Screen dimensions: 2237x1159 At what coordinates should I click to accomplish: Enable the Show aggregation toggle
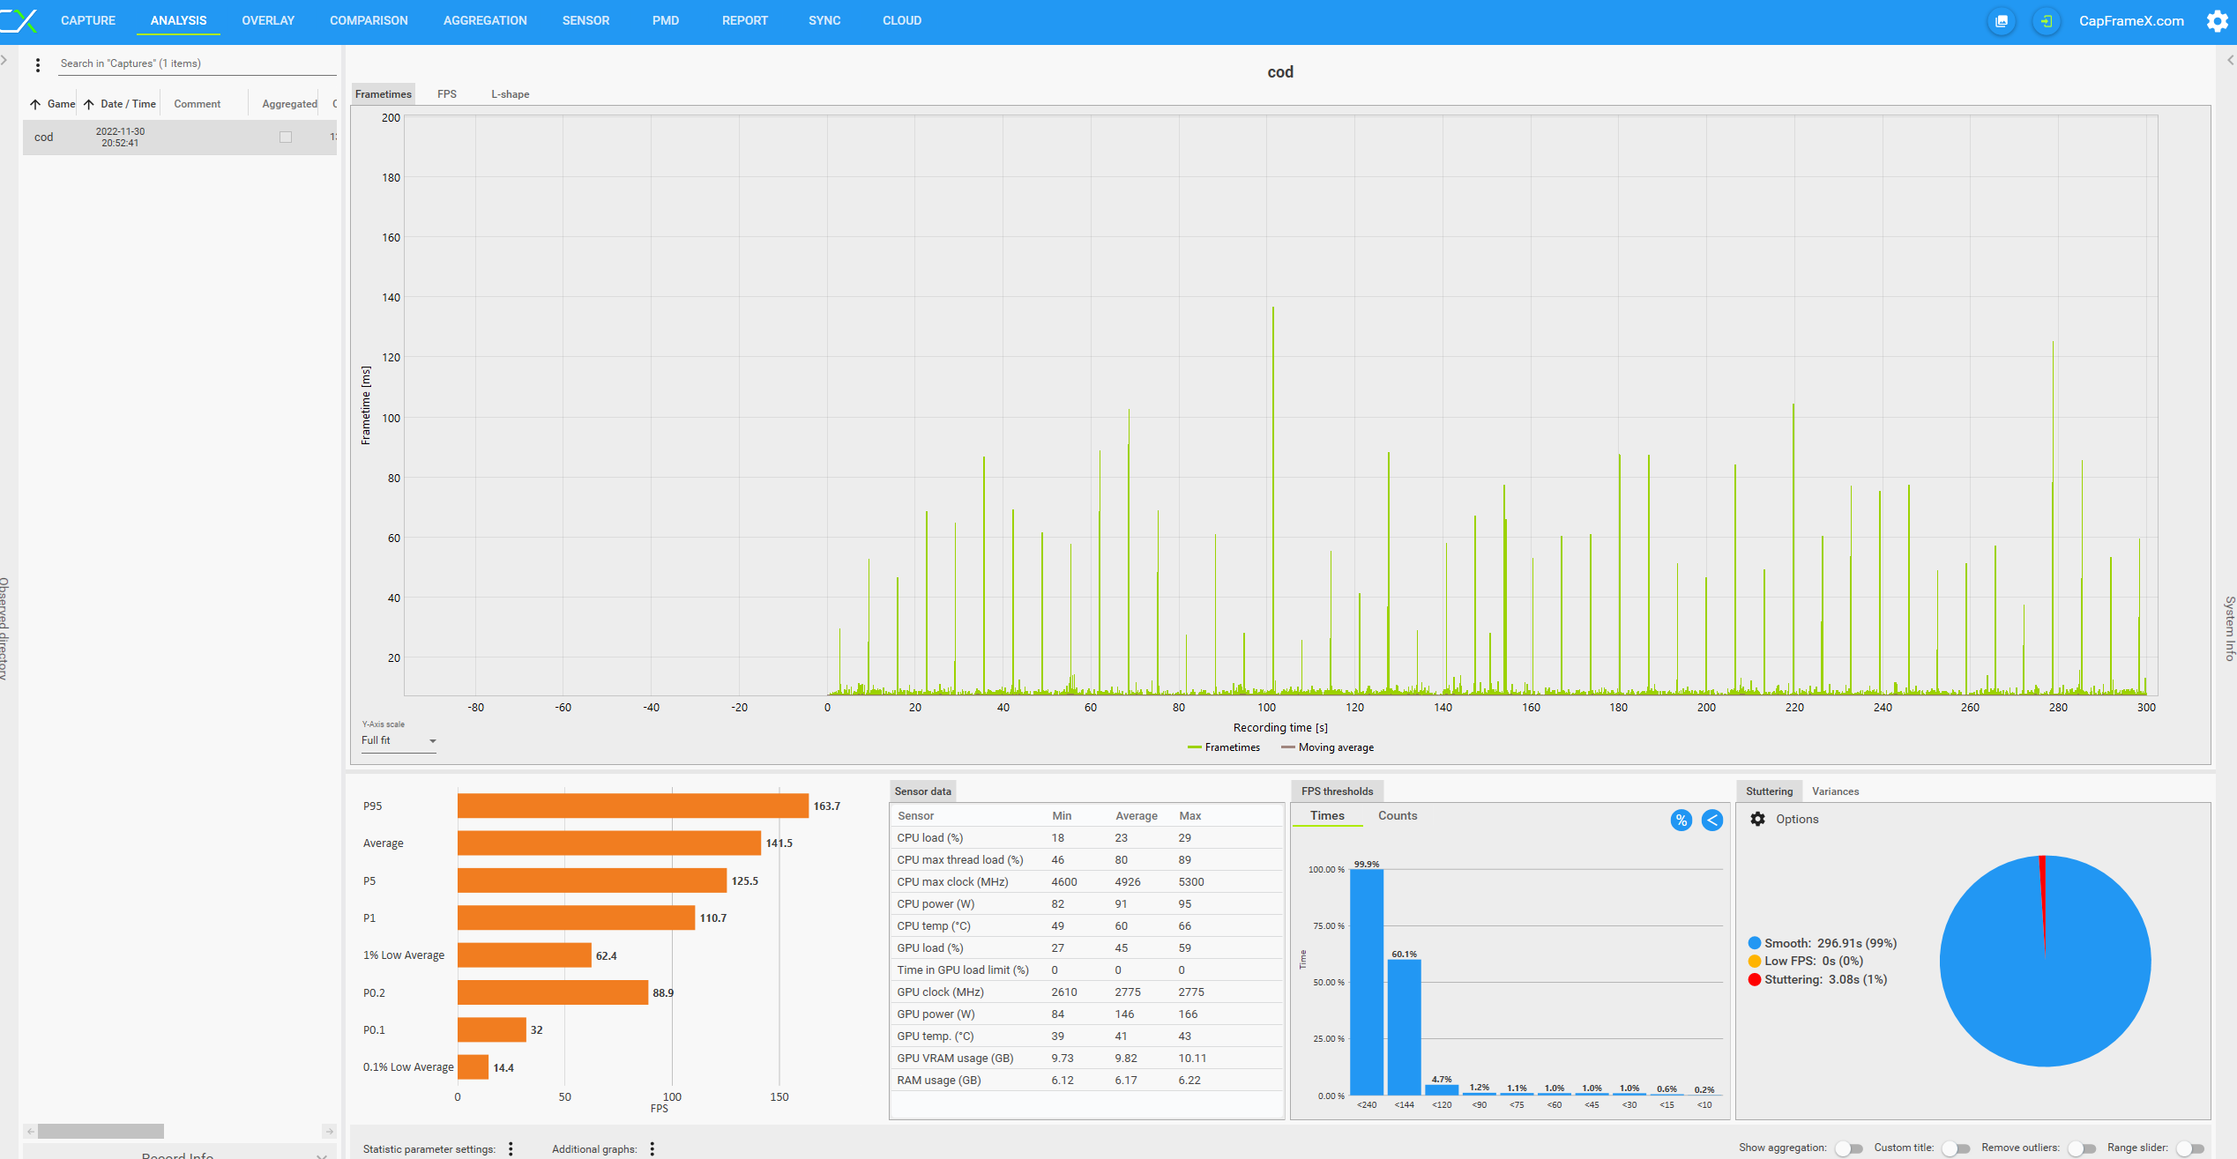point(1848,1148)
